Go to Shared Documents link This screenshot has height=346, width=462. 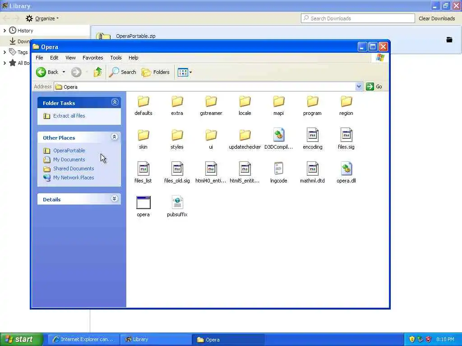point(74,168)
